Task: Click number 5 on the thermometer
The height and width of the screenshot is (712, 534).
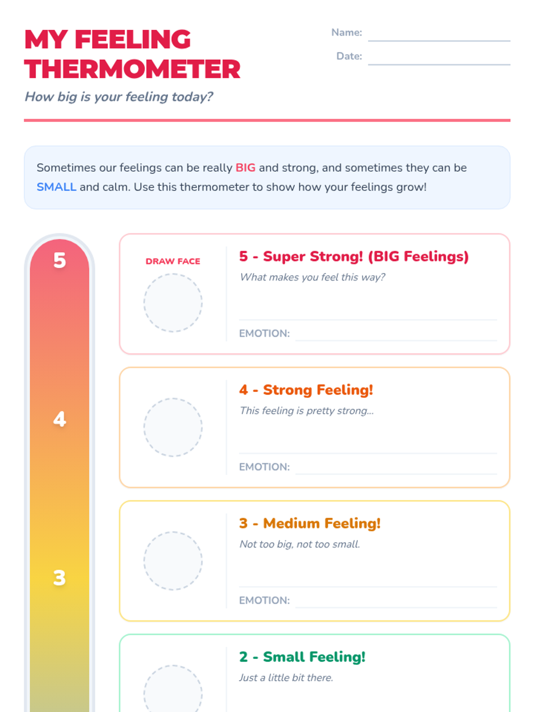Action: click(60, 260)
